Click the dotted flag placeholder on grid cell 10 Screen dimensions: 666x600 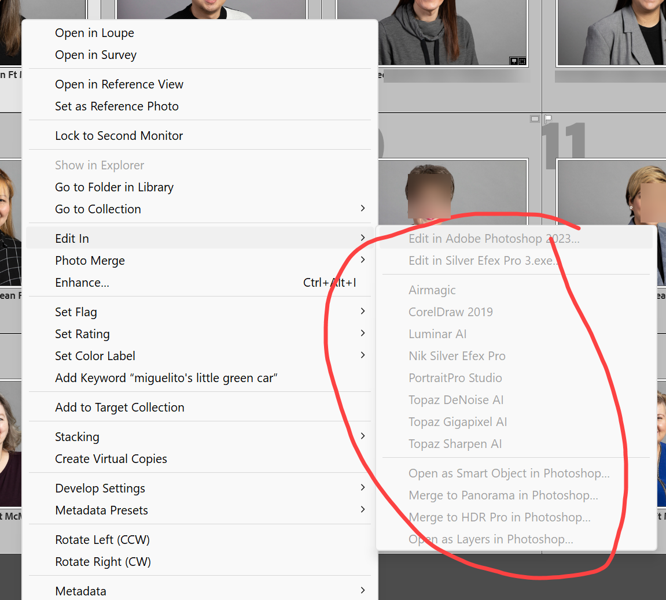pos(535,118)
